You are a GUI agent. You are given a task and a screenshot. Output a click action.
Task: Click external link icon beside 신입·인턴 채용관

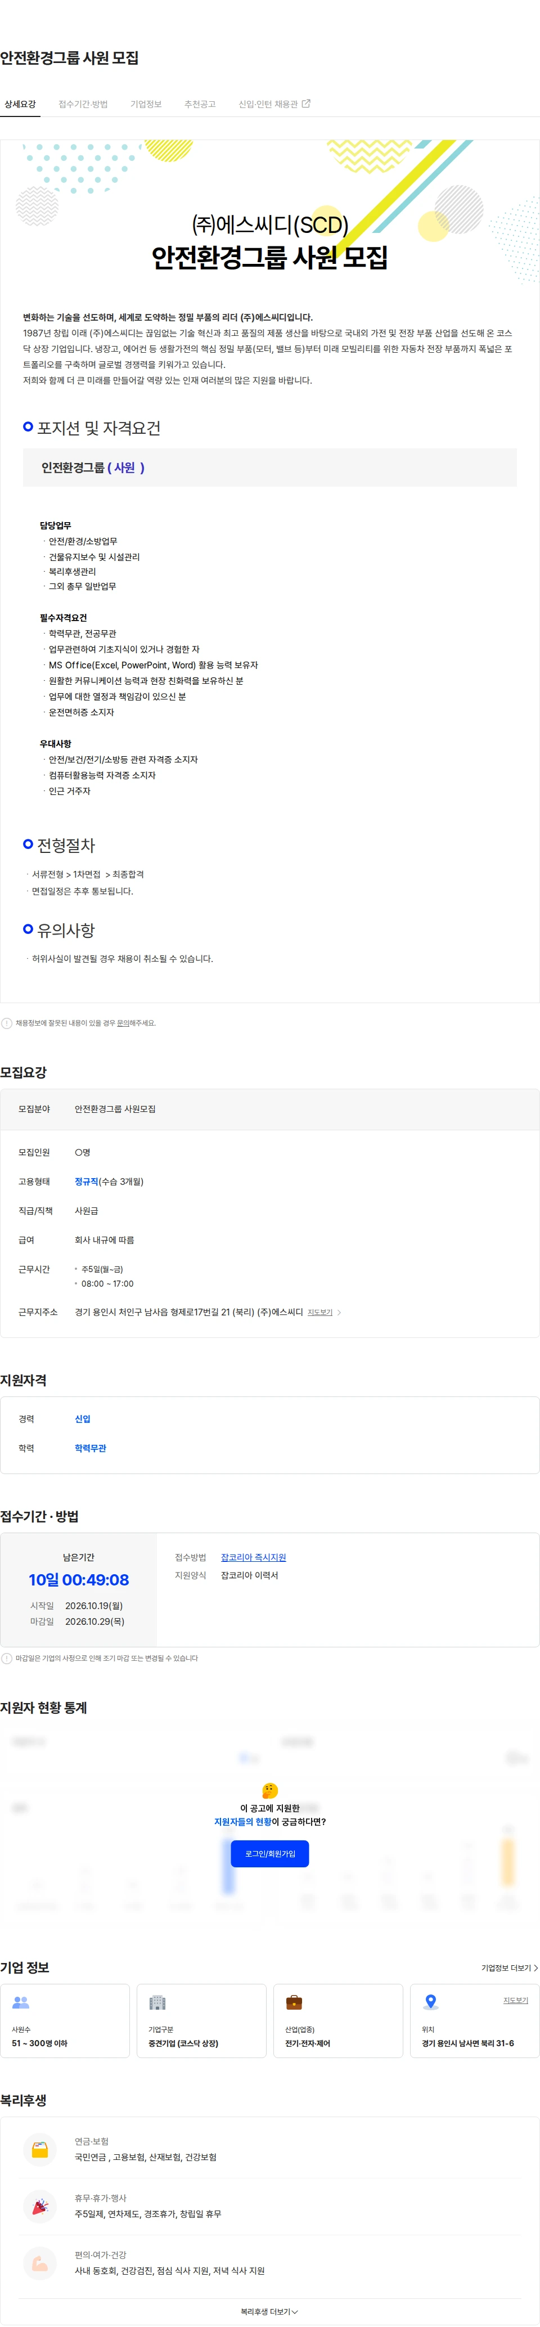click(x=305, y=104)
